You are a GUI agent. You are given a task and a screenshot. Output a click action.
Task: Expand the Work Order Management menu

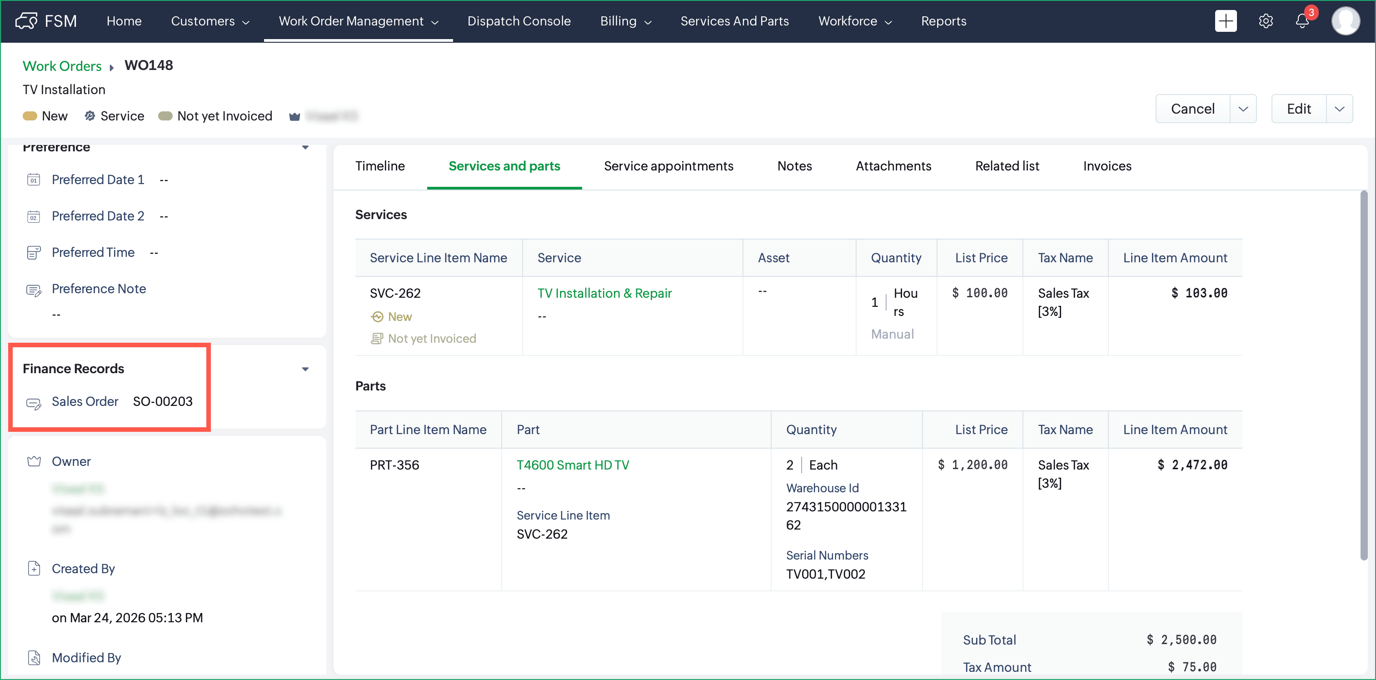tap(358, 21)
